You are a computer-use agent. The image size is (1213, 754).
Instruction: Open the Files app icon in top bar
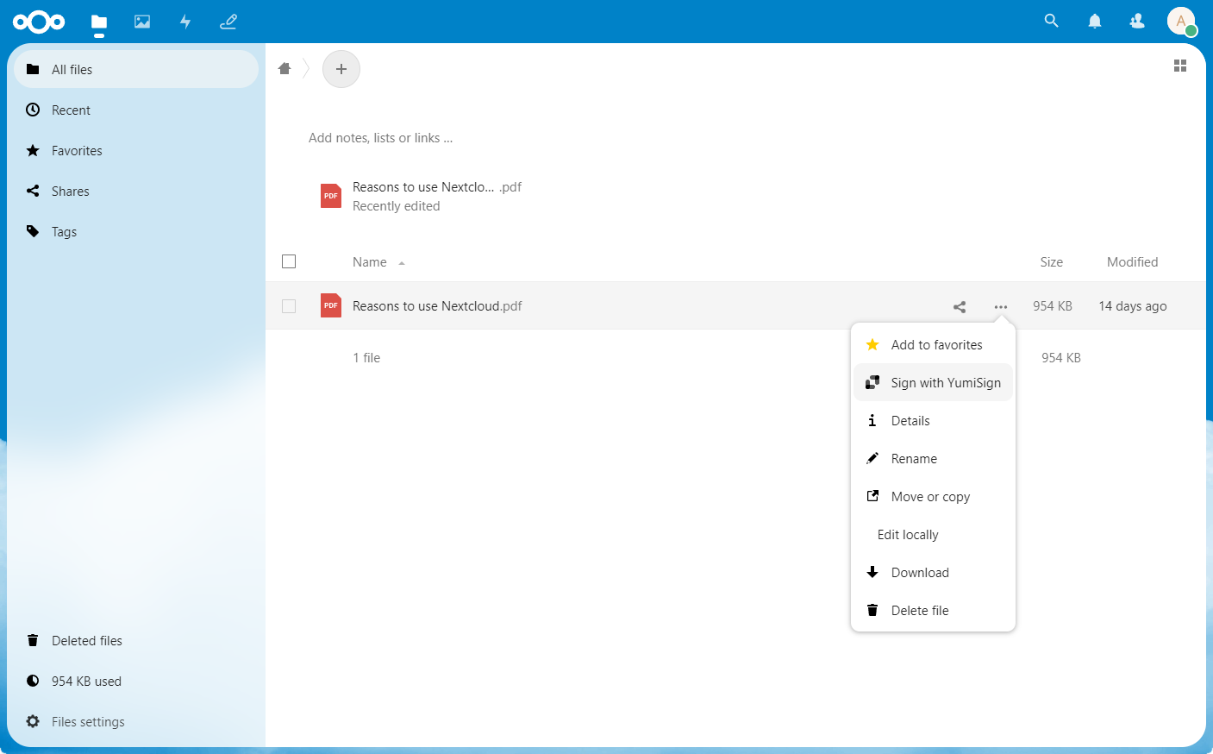(99, 22)
